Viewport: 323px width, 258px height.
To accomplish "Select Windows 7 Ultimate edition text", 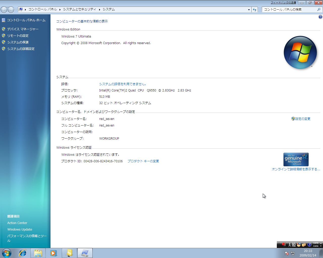I will pyautogui.click(x=76, y=37).
